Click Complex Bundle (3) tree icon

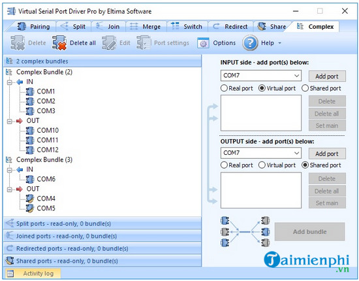tap(9, 159)
